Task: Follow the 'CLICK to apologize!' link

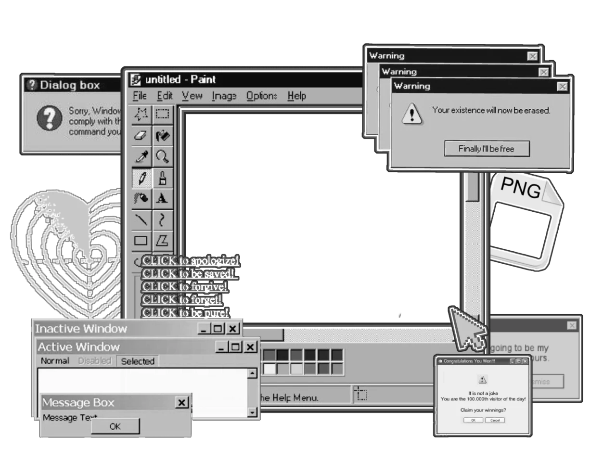Action: click(191, 261)
